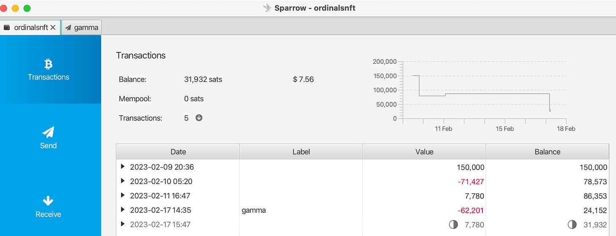Close the ordinalsnft tab
This screenshot has height=236, width=616.
click(x=53, y=28)
